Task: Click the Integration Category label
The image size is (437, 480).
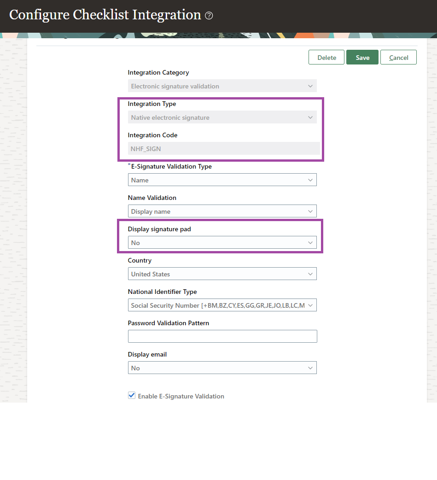Action: coord(158,72)
